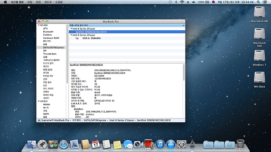Open Contacts address book in Dock
The height and width of the screenshot is (152, 271).
(85, 144)
